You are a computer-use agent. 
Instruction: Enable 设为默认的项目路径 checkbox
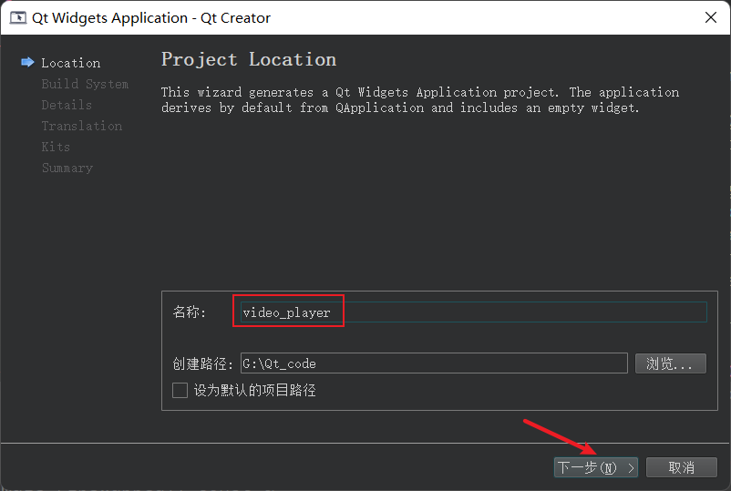click(x=180, y=390)
